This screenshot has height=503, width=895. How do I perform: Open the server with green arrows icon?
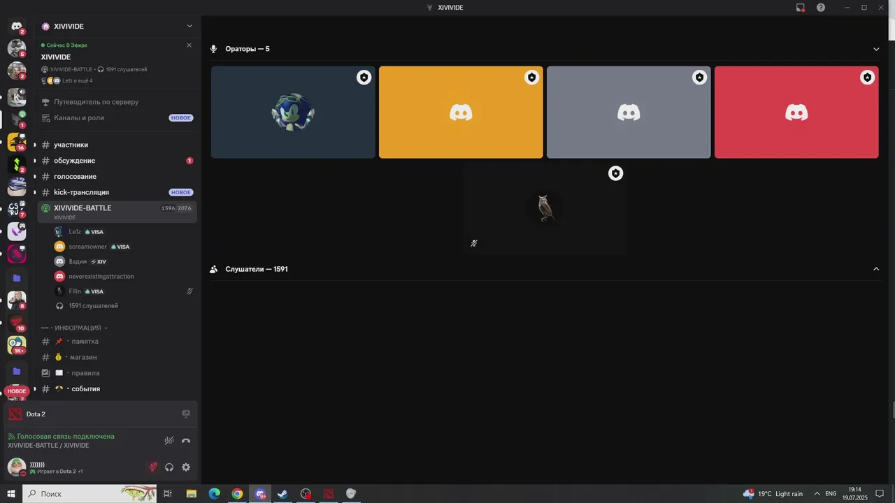coord(17,164)
